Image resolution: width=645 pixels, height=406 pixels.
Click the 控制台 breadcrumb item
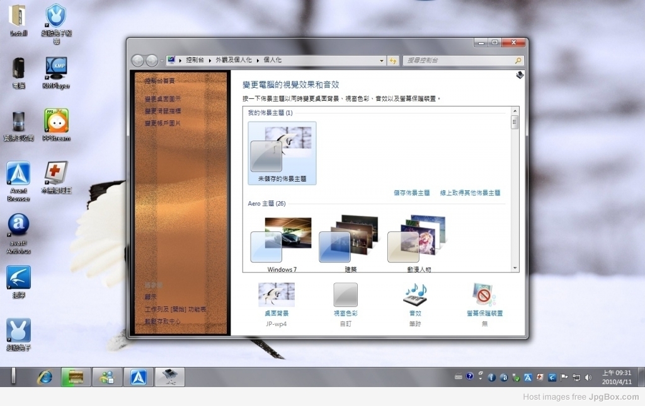click(195, 60)
